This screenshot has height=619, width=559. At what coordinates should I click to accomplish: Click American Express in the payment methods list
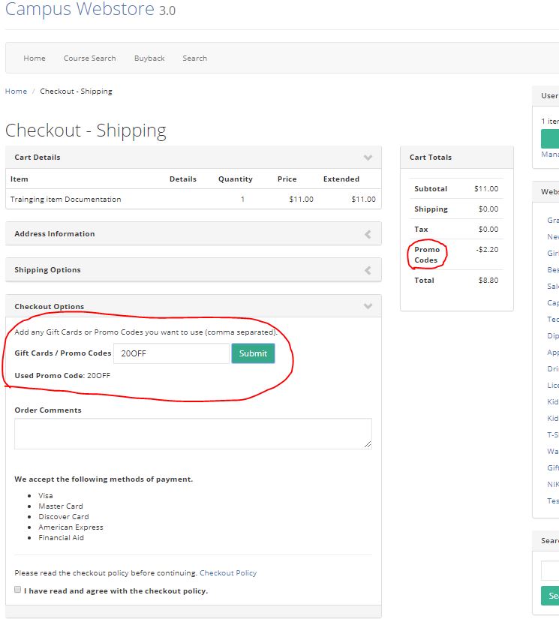71,527
